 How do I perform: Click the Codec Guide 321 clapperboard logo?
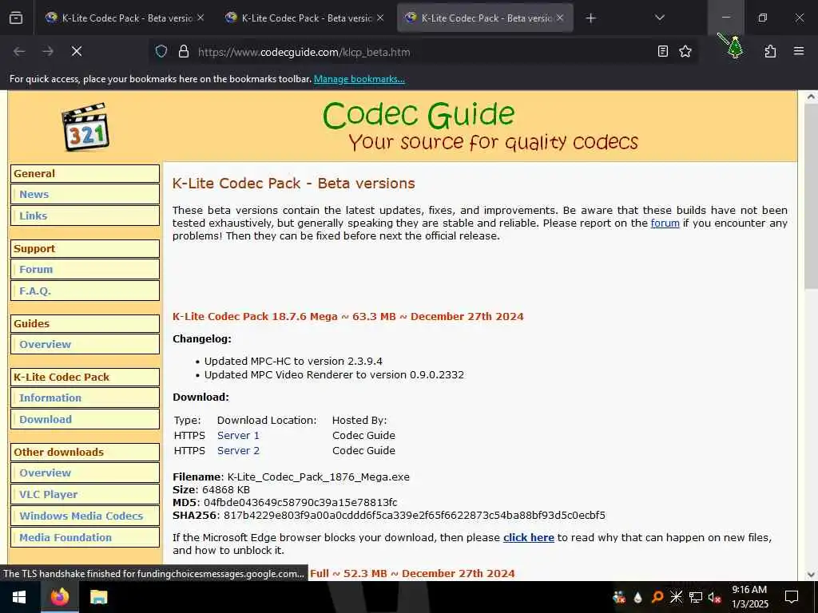click(85, 127)
